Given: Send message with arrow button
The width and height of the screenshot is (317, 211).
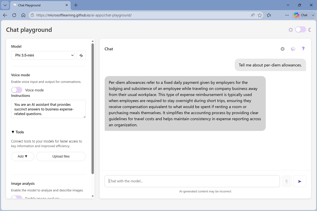Looking at the screenshot, I should tap(300, 181).
